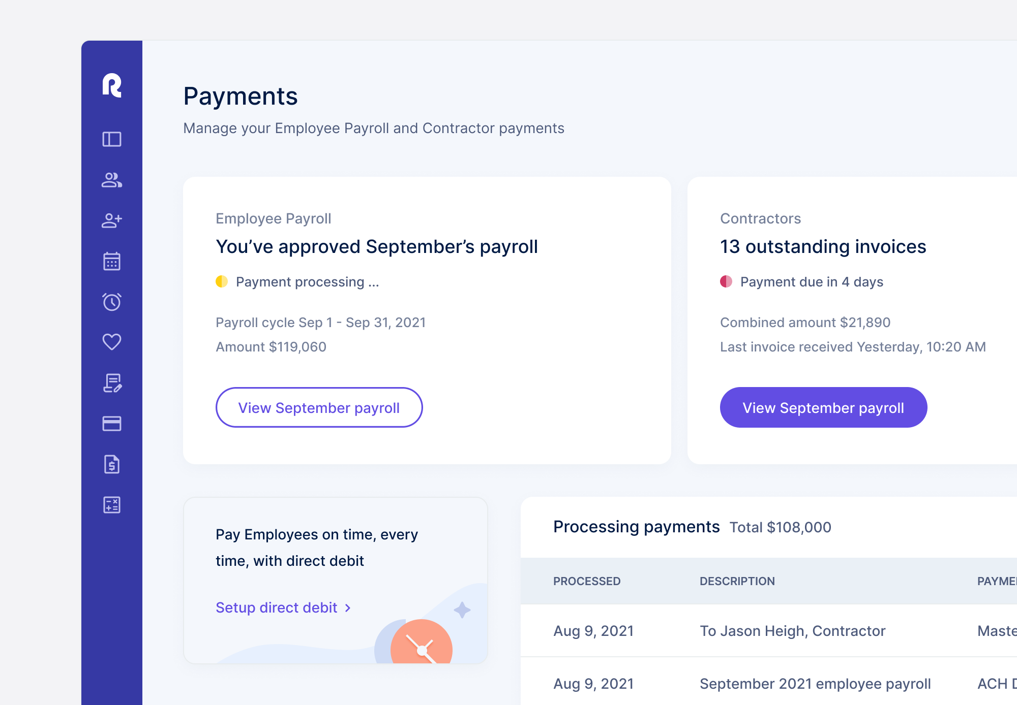The image size is (1017, 705).
Task: Open the team members people icon
Action: click(x=112, y=180)
